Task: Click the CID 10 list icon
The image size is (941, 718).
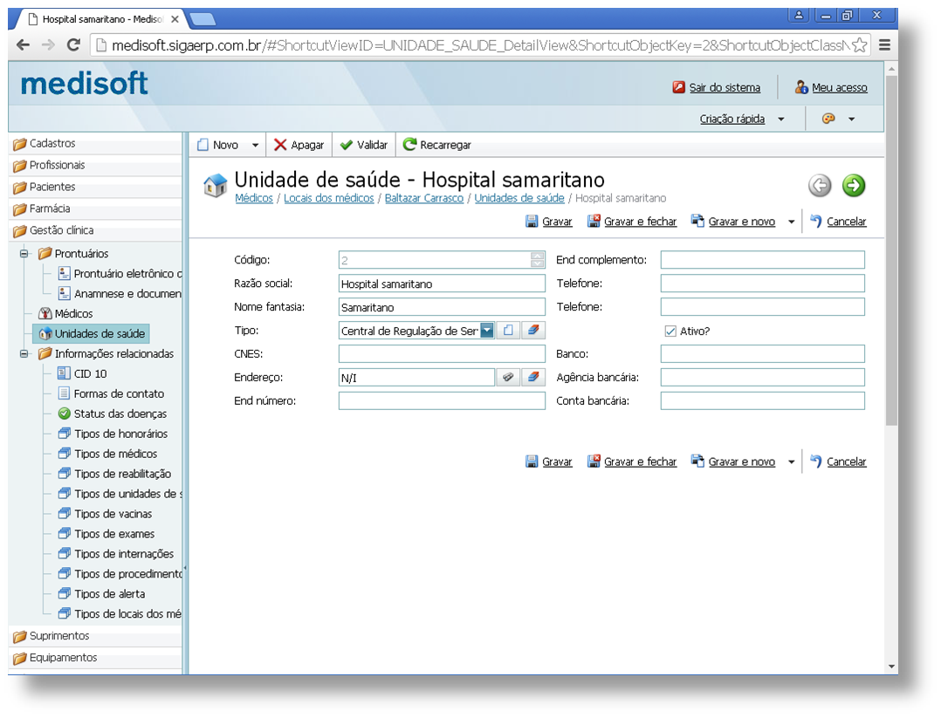Action: coord(64,373)
